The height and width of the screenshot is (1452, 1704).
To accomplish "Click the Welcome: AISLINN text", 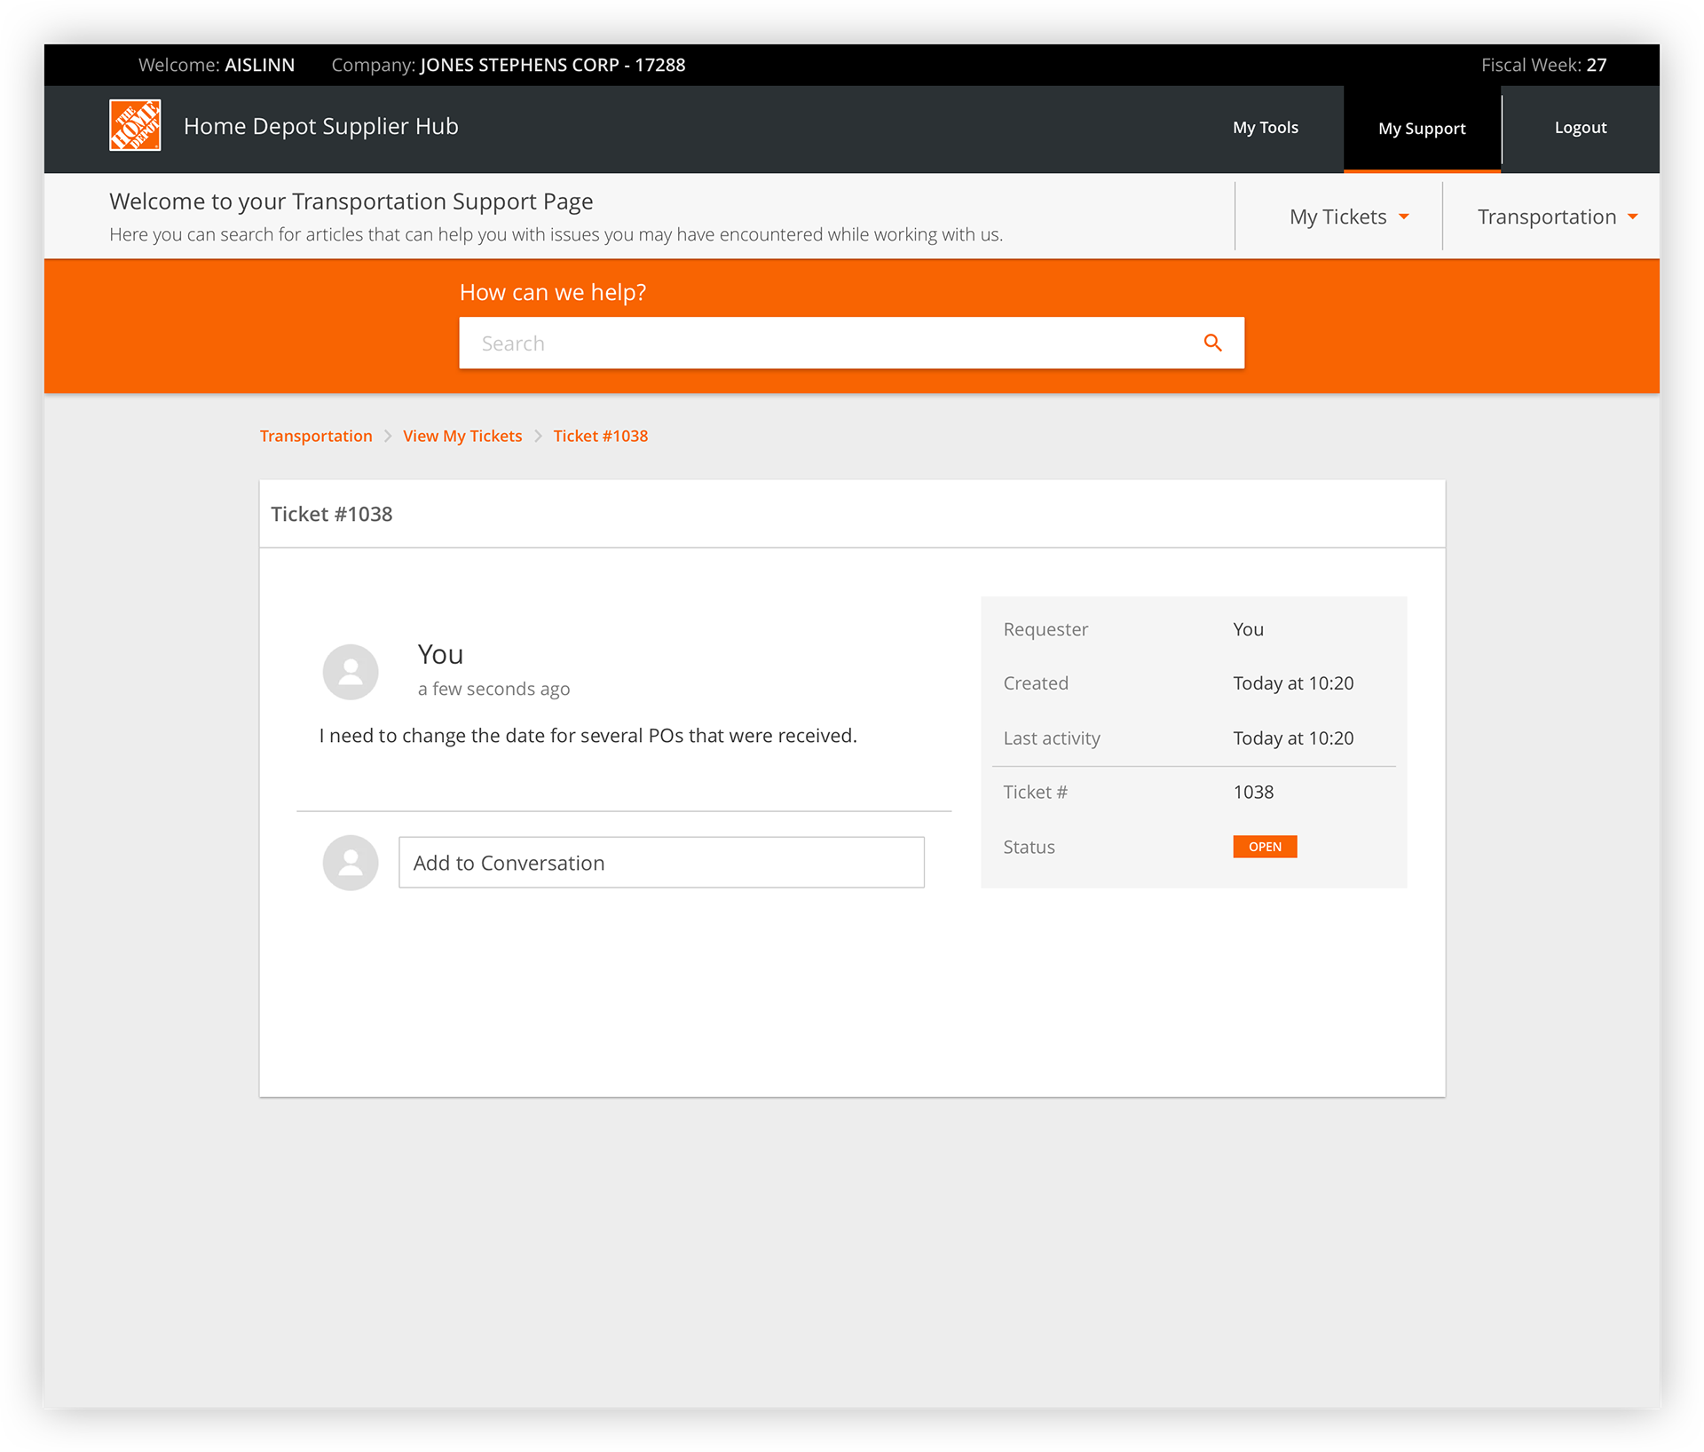I will point(217,65).
